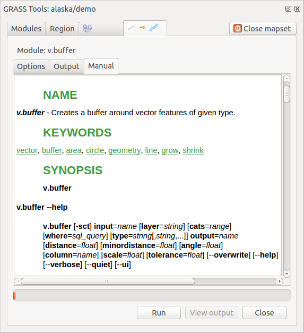Click the Close mapset button
The width and height of the screenshot is (304, 333).
263,29
